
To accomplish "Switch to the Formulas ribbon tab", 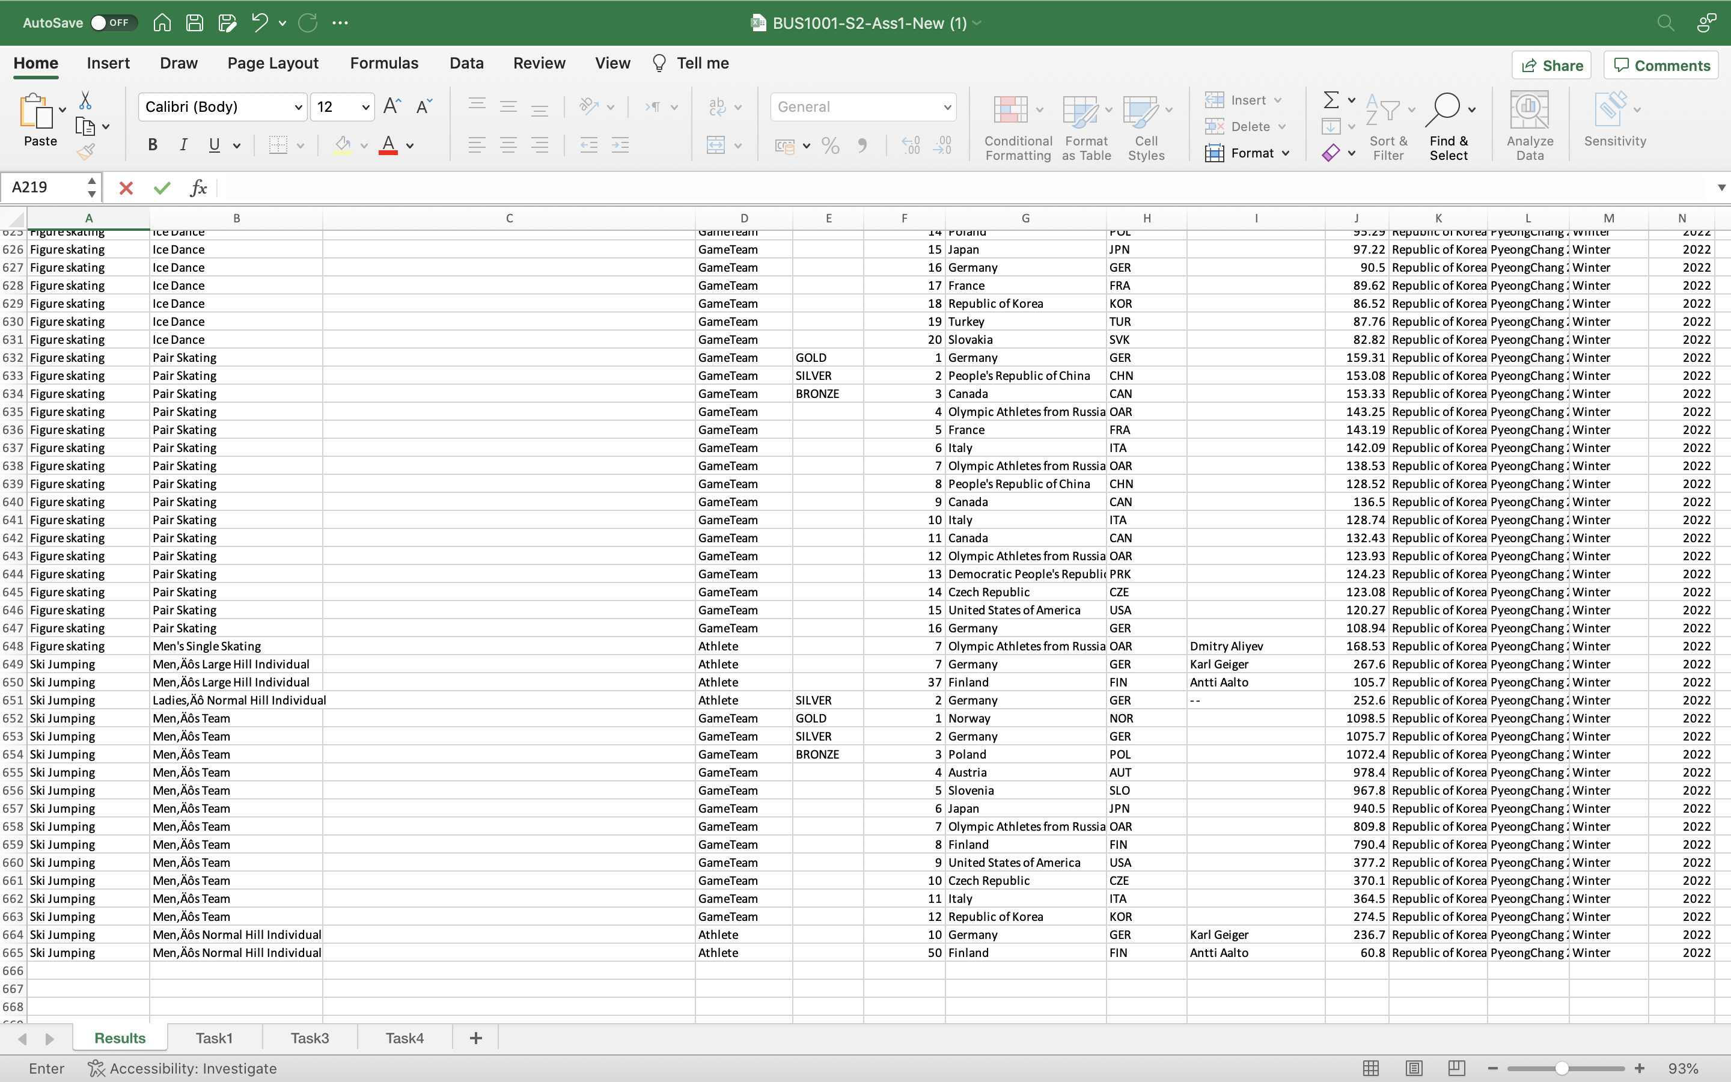I will tap(383, 63).
